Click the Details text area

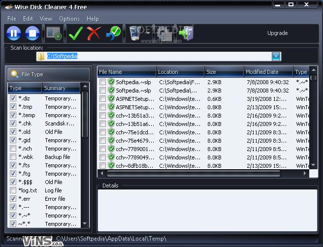coord(207,210)
